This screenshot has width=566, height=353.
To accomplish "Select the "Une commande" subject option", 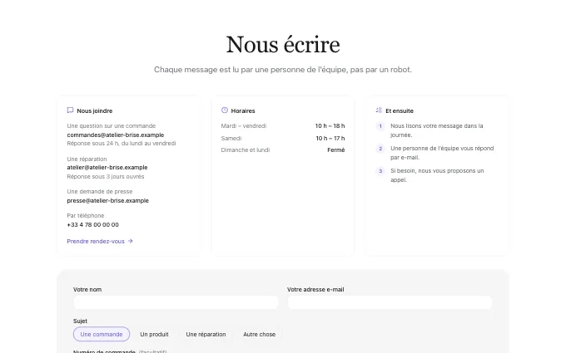I will [102, 334].
